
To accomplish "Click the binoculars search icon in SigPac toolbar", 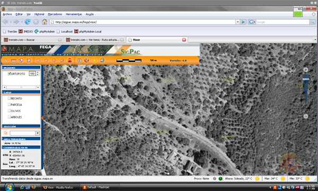I will (x=79, y=60).
